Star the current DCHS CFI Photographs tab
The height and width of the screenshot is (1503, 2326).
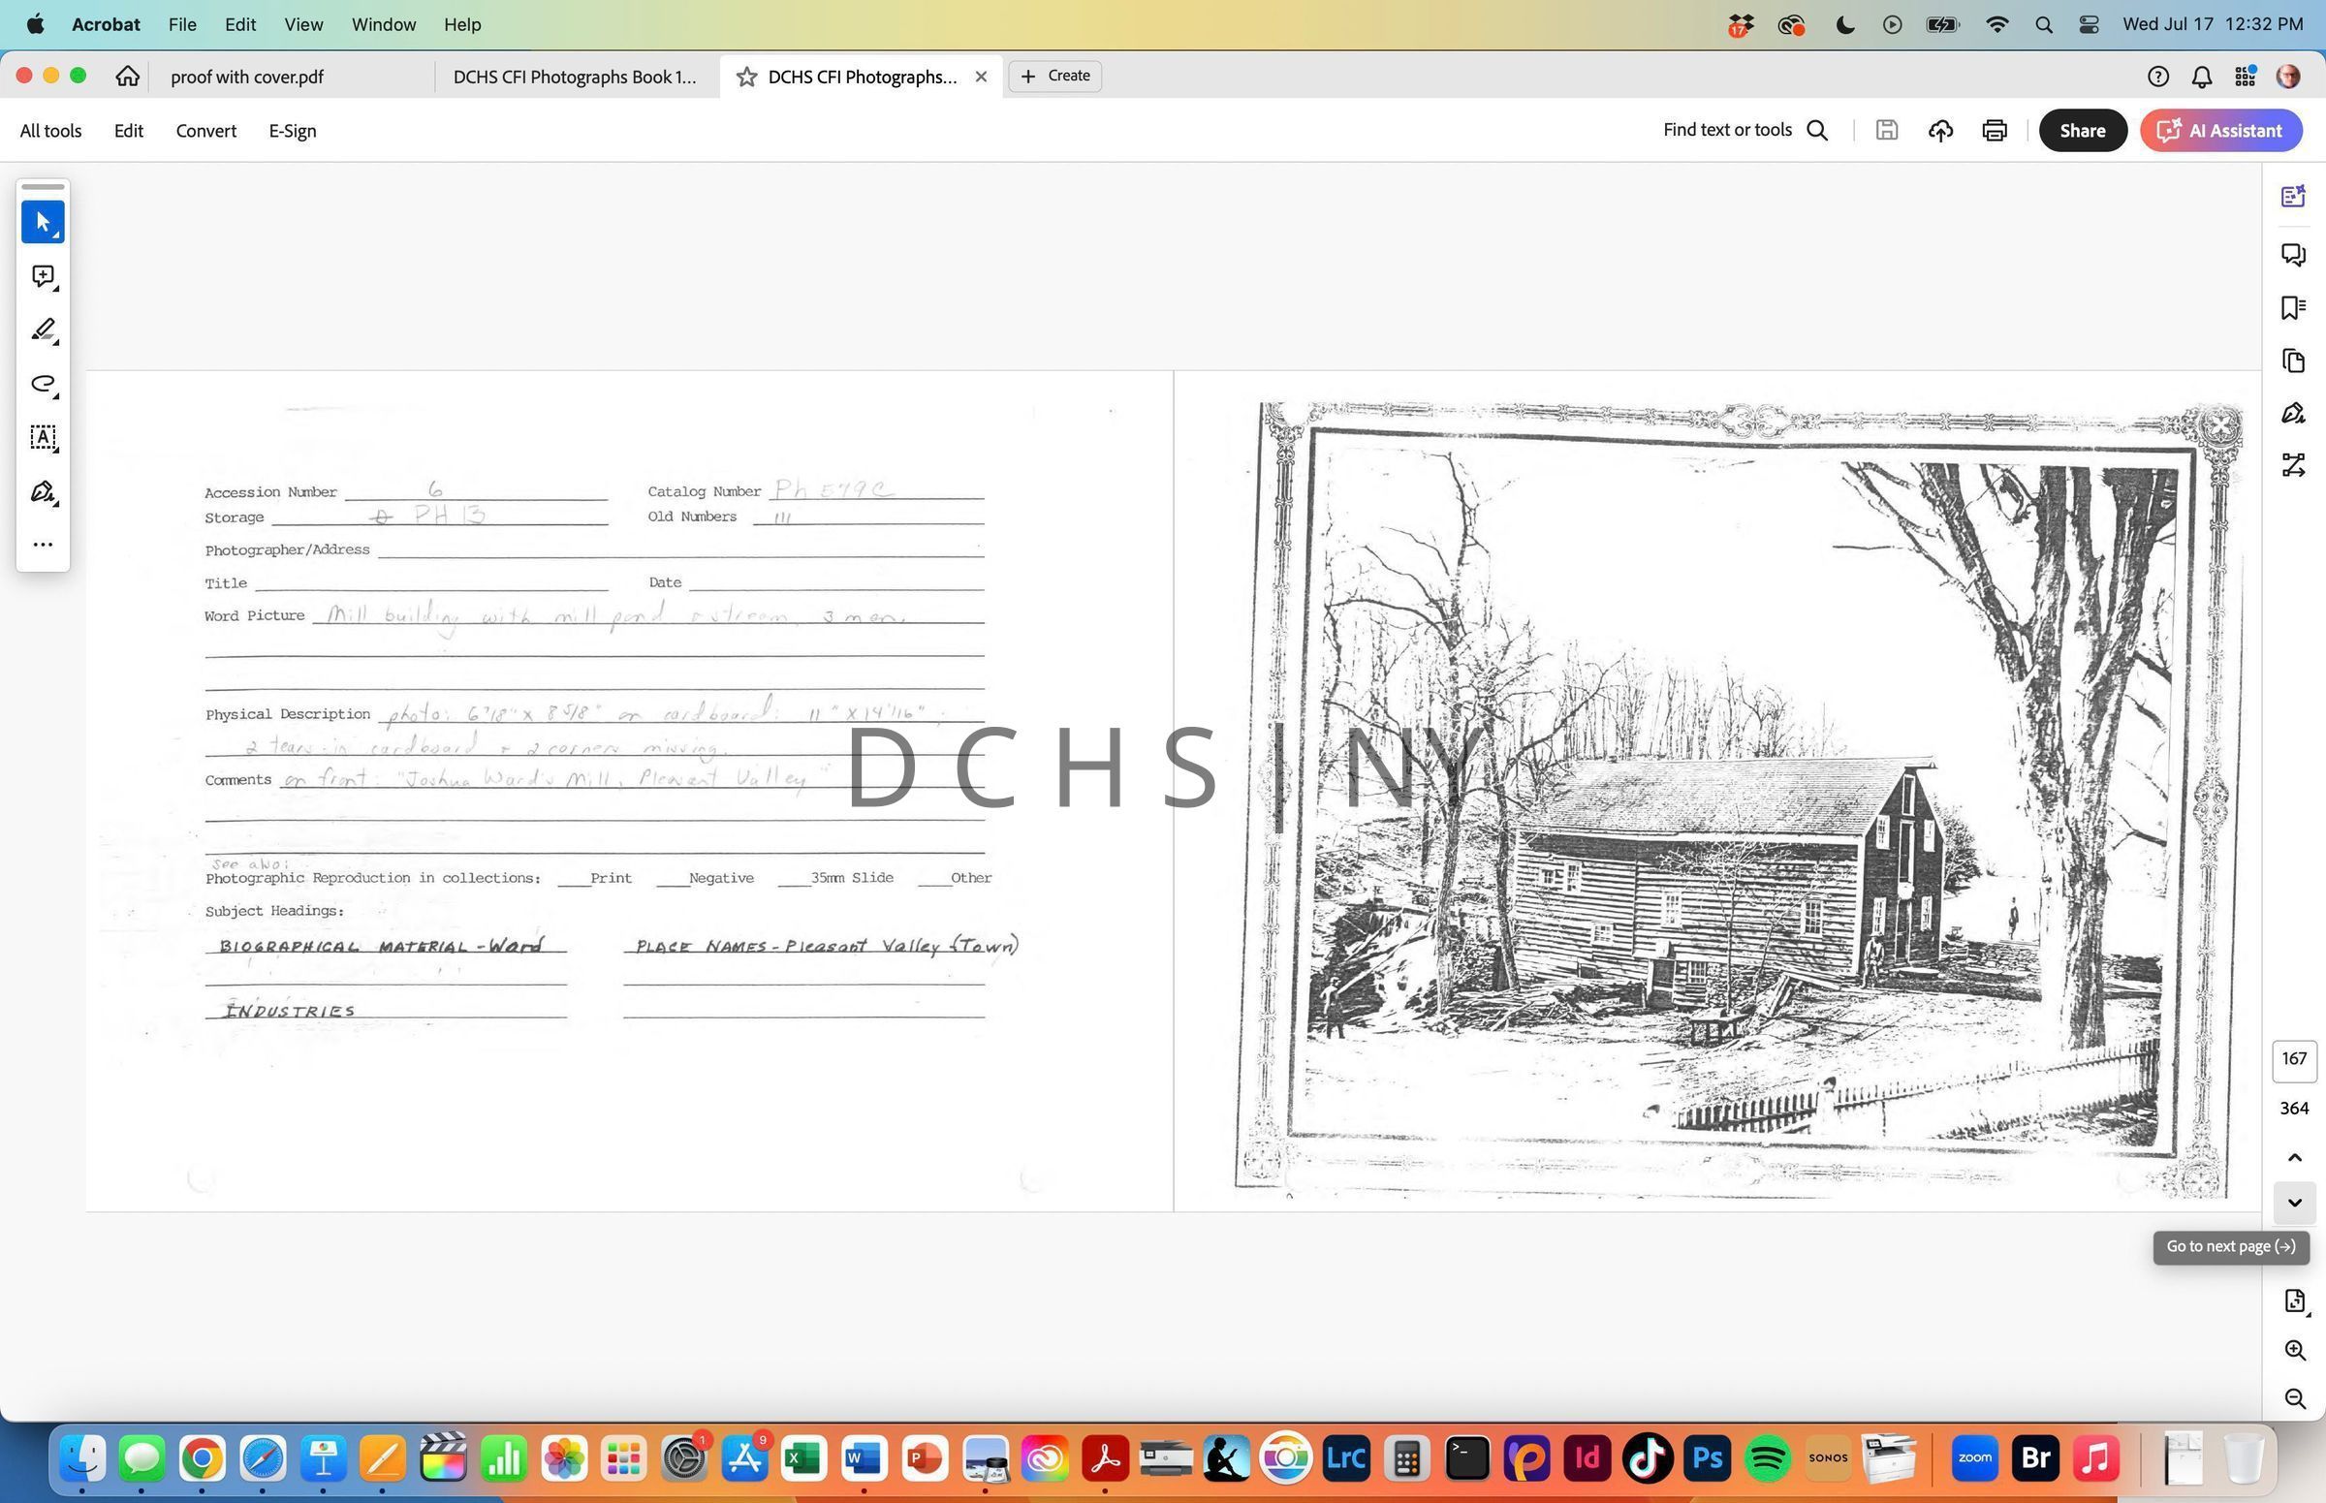(x=746, y=78)
